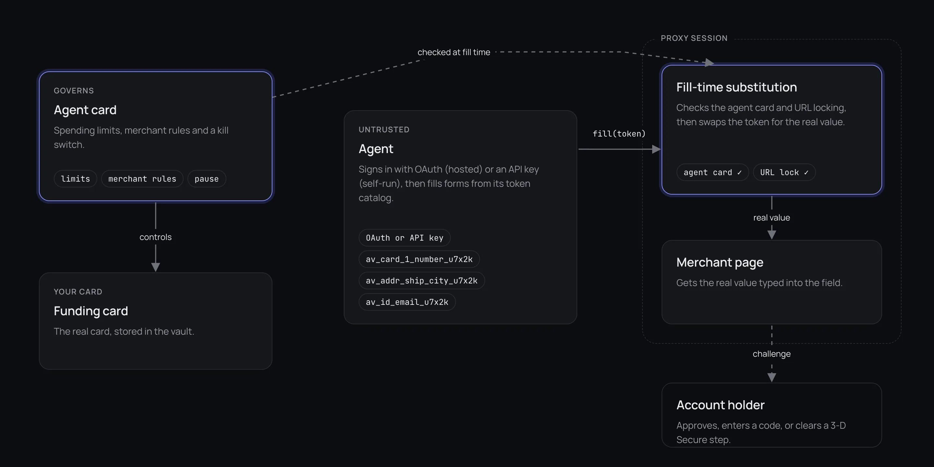934x467 pixels.
Task: Click the 'Account holder' heading
Action: (x=720, y=405)
